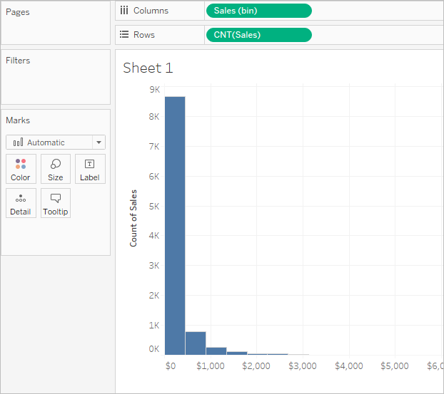444x394 pixels.
Task: Click the bar chart icon in mark type selector
Action: 18,142
